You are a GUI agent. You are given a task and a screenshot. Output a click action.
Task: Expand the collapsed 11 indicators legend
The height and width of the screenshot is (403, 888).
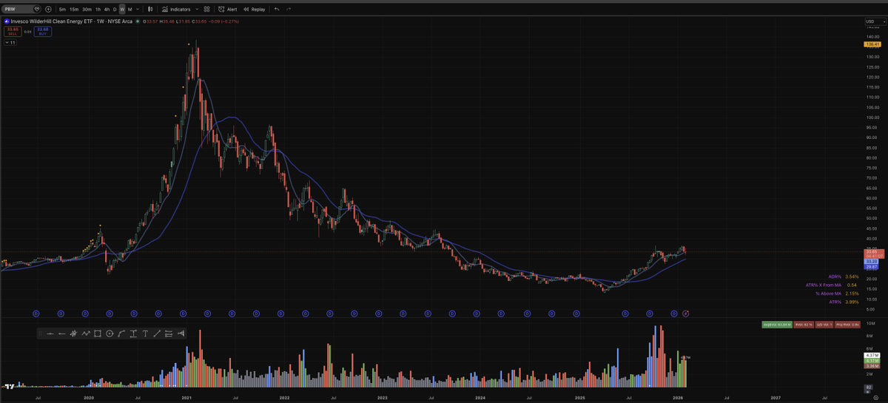point(10,43)
